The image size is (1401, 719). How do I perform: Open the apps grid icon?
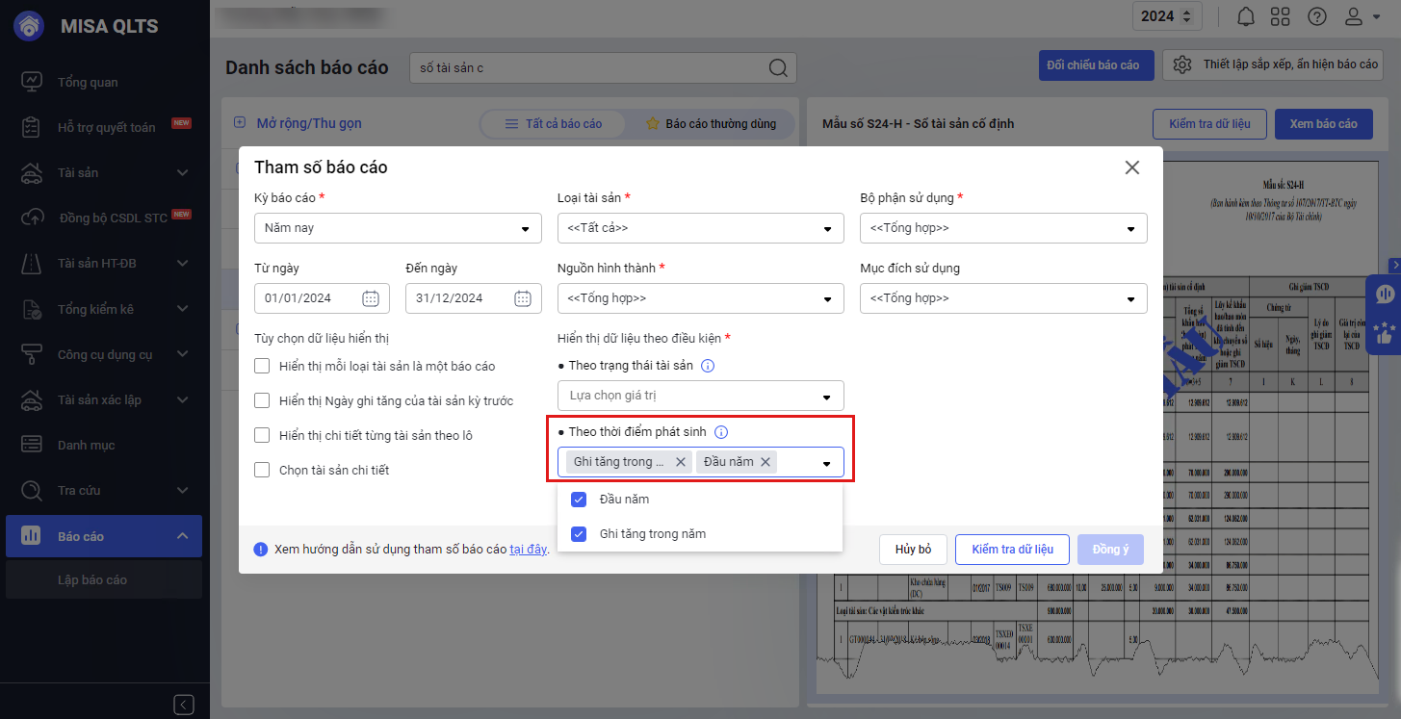click(1281, 16)
